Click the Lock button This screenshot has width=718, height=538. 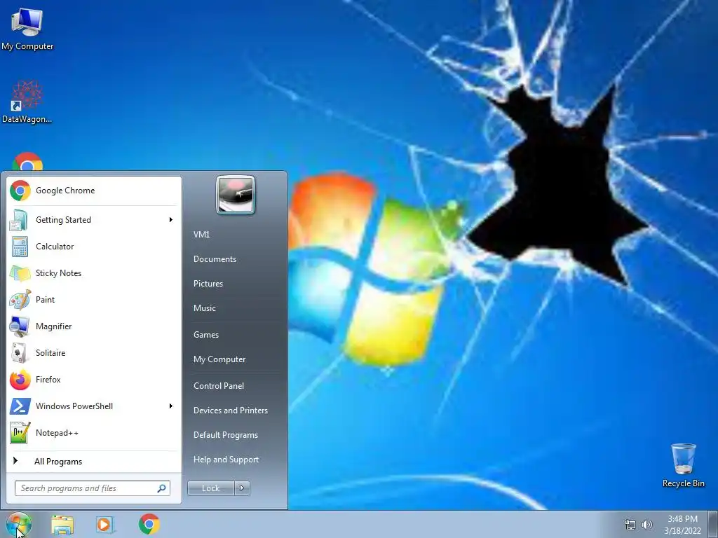pos(211,488)
